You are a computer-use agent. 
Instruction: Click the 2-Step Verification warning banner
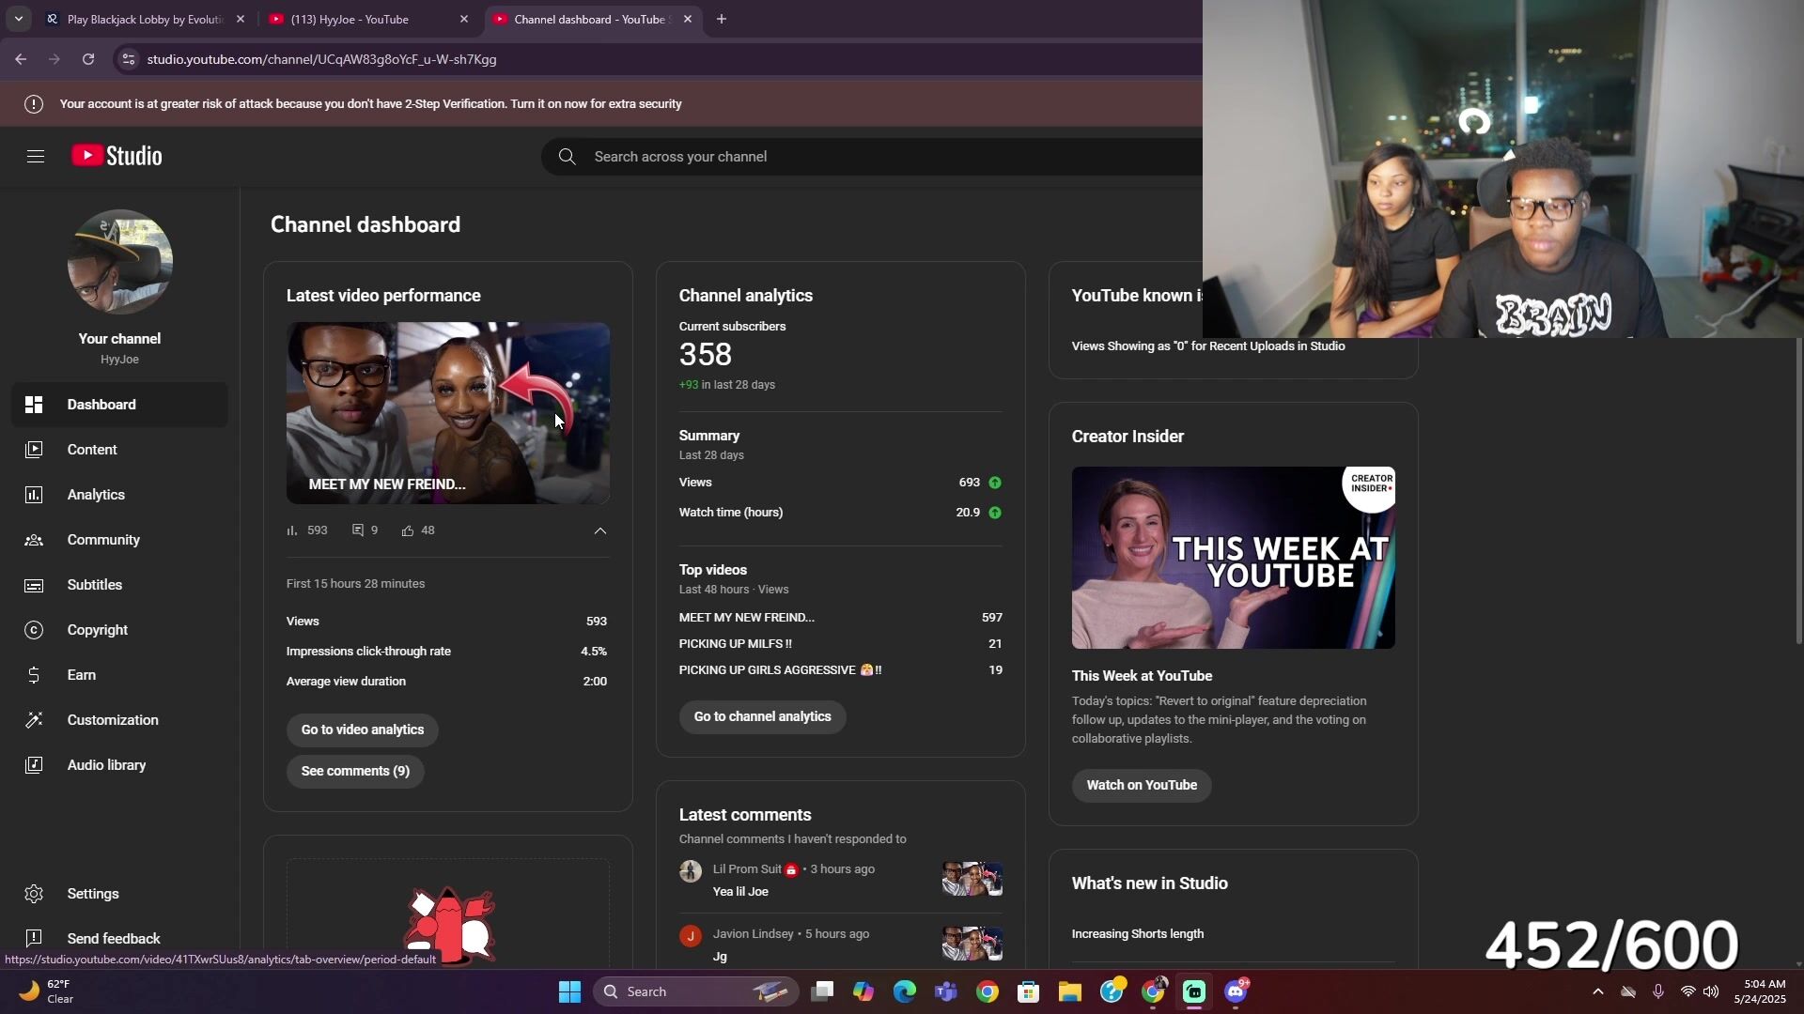click(371, 104)
